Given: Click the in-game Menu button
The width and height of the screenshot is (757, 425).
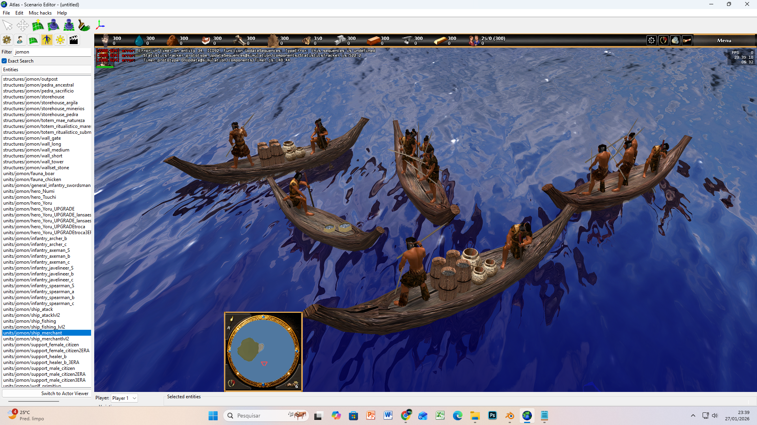Looking at the screenshot, I should click(724, 41).
